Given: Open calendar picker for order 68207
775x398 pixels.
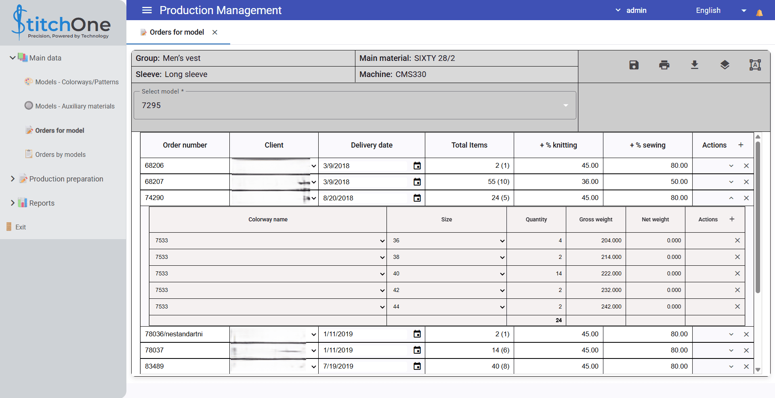Looking at the screenshot, I should tap(417, 182).
